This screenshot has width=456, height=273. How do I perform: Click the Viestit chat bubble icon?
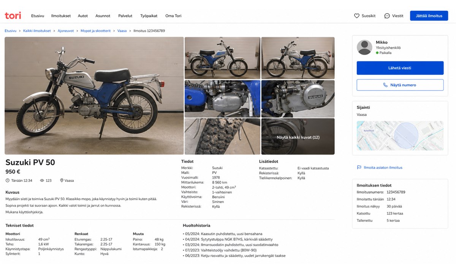click(387, 16)
